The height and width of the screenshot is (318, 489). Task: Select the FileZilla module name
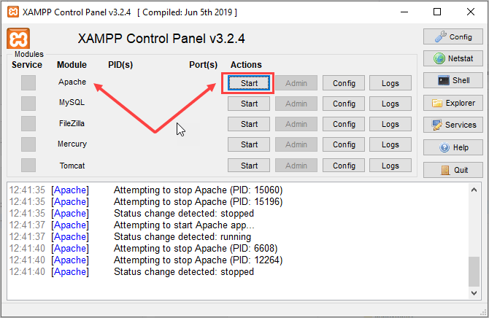[x=72, y=123]
